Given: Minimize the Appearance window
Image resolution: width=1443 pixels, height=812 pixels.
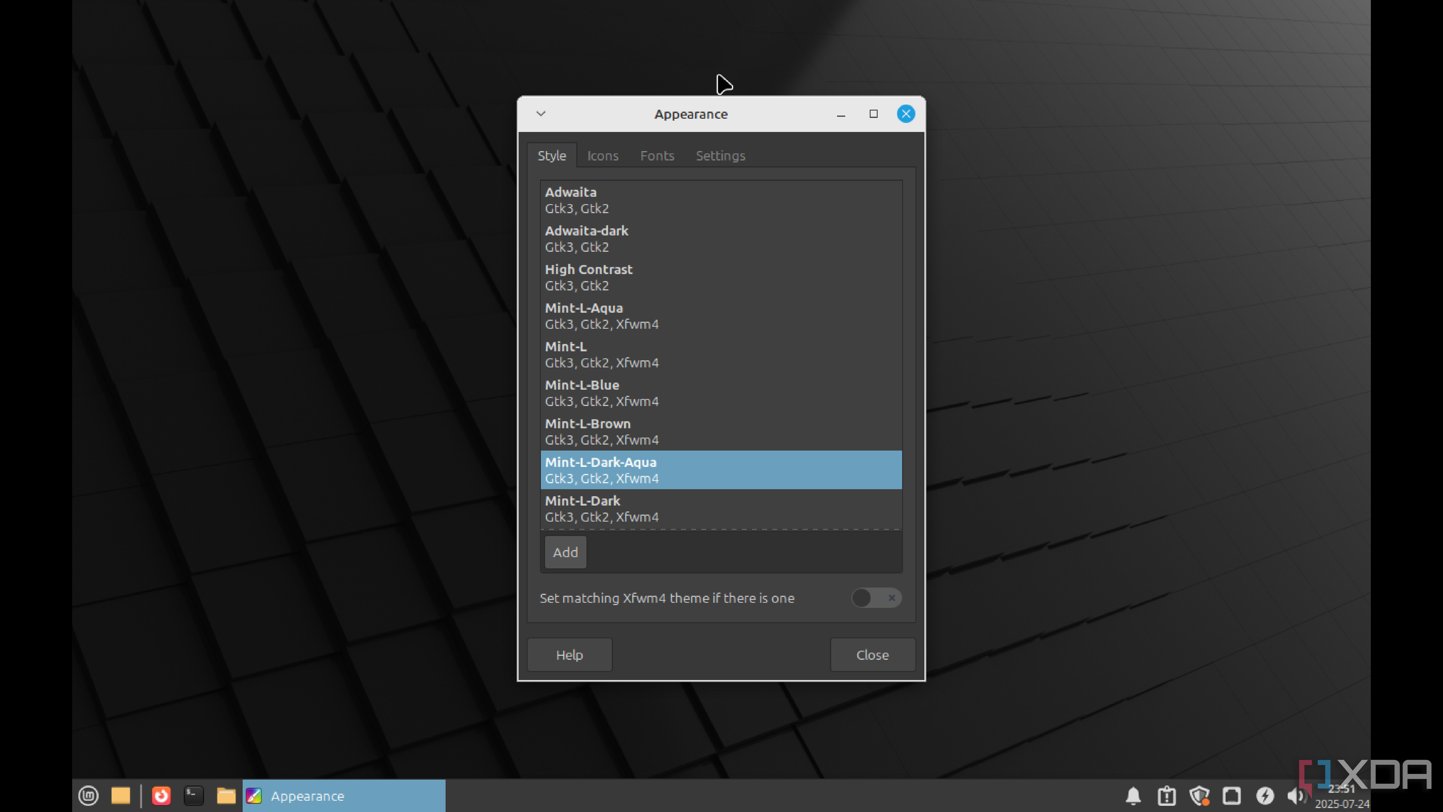Looking at the screenshot, I should click(841, 114).
